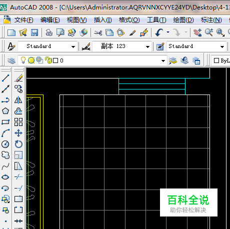Select the Line draw tool
This screenshot has height=229, width=230.
click(x=5, y=78)
